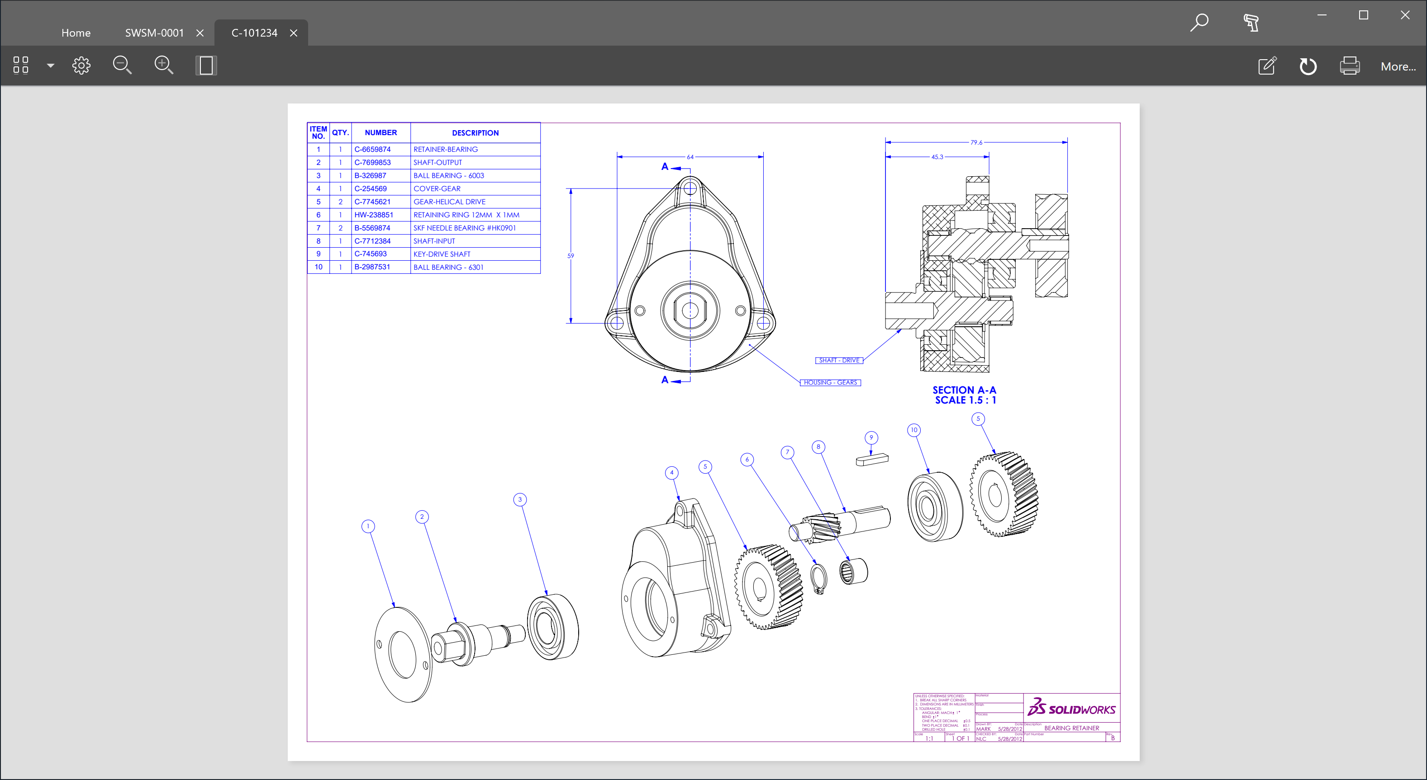Image resolution: width=1427 pixels, height=780 pixels.
Task: Open the edit markup pencil icon
Action: click(1267, 66)
